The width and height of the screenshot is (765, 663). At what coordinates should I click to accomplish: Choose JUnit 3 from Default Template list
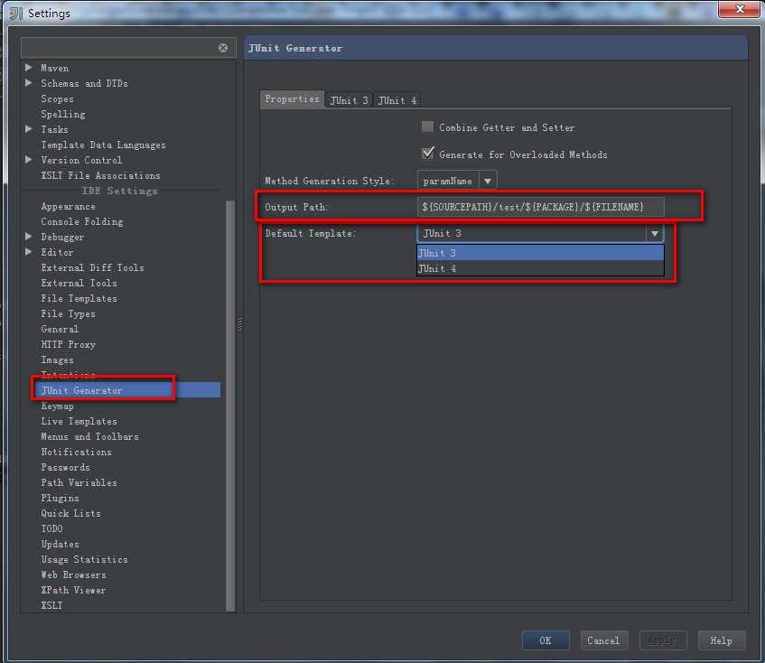click(540, 253)
